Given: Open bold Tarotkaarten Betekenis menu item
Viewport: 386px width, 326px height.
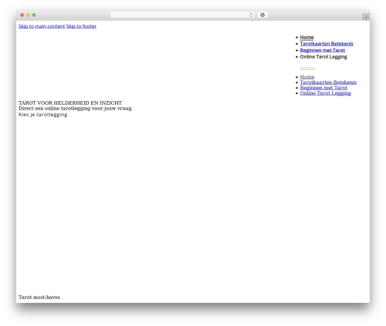Looking at the screenshot, I should click(327, 44).
